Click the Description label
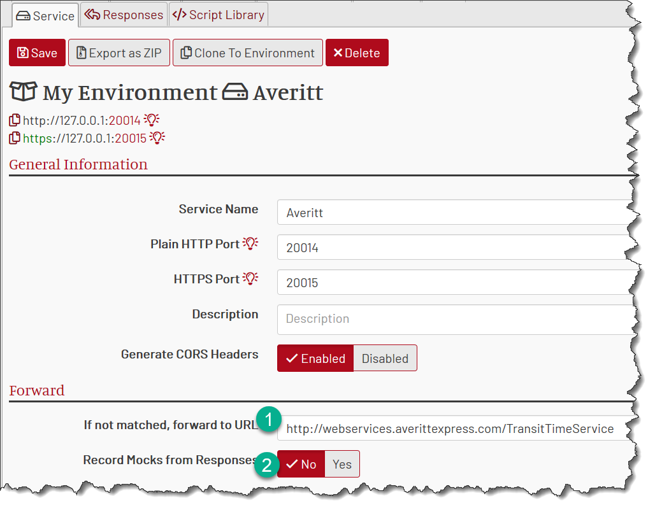Image resolution: width=655 pixels, height=510 pixels. coord(225,314)
